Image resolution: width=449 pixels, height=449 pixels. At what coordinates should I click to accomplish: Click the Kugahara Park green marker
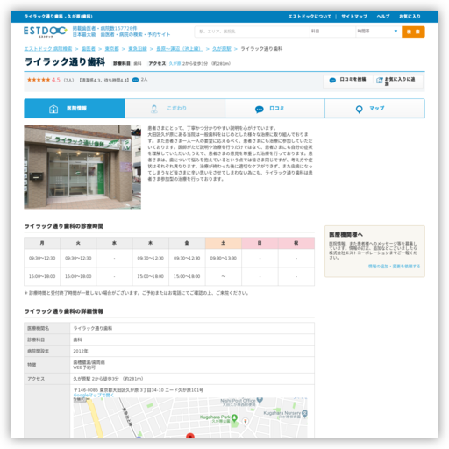[x=234, y=418]
